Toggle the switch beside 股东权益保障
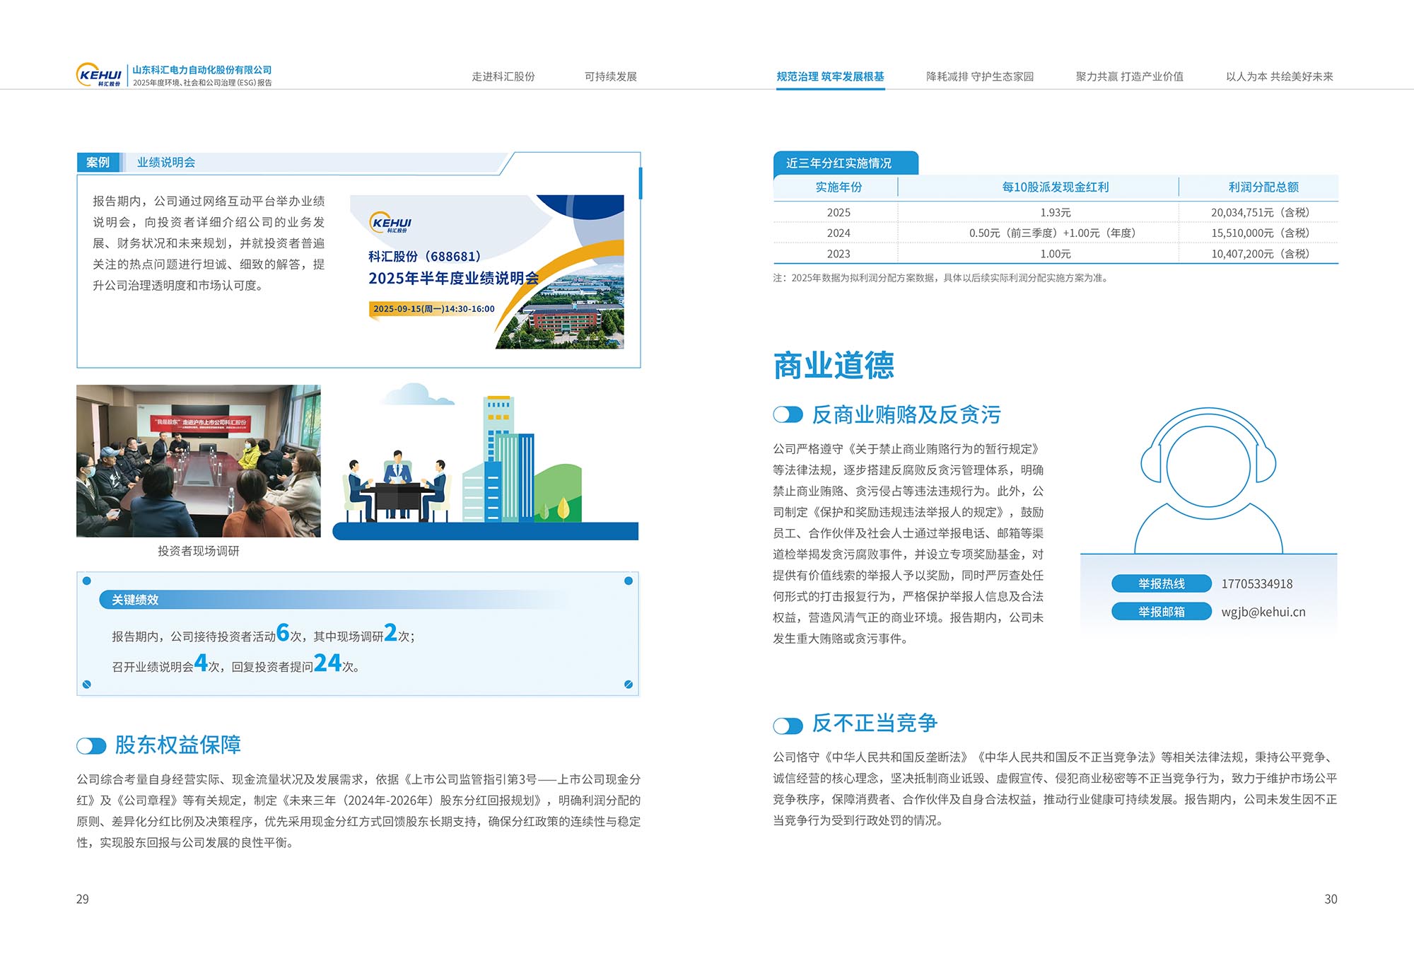The width and height of the screenshot is (1414, 966). click(x=91, y=745)
